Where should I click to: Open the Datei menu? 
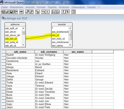tap(4, 7)
